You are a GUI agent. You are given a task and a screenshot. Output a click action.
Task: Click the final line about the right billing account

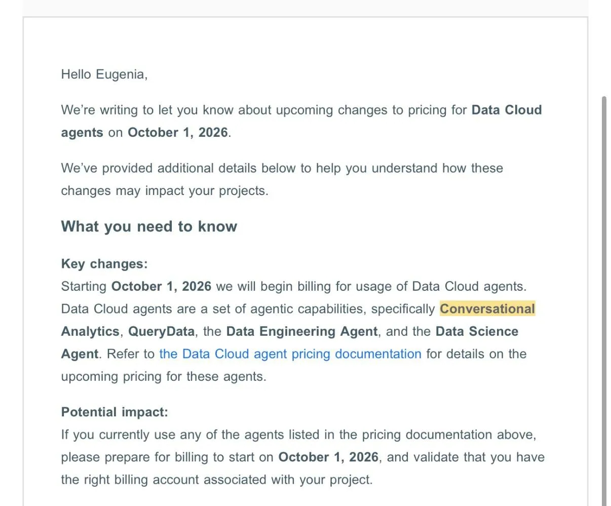click(x=217, y=480)
